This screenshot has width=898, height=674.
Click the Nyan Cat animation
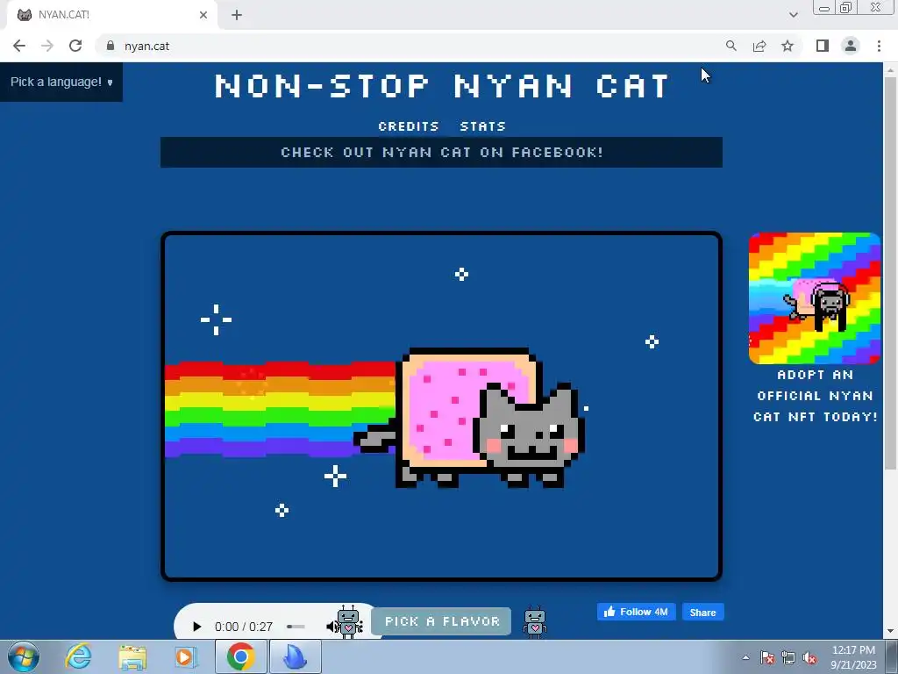pyautogui.click(x=442, y=406)
